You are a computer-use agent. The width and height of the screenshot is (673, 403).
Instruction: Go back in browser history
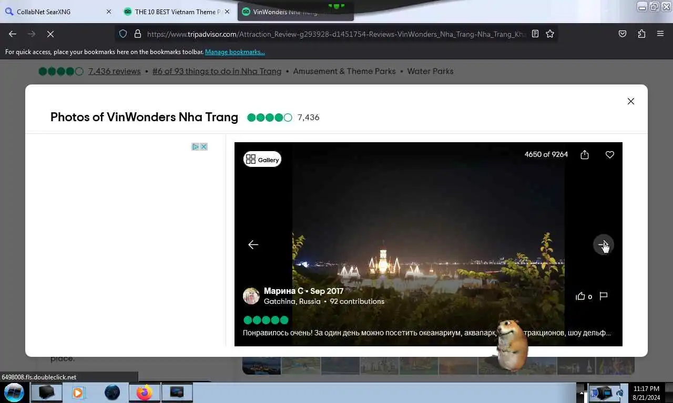(13, 34)
